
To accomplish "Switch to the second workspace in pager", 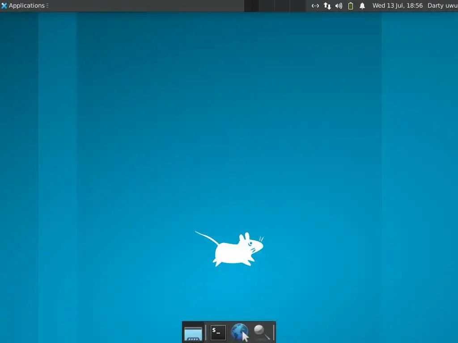I will point(267,6).
